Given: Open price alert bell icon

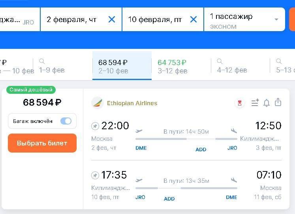Looking at the screenshot, I should [267, 103].
